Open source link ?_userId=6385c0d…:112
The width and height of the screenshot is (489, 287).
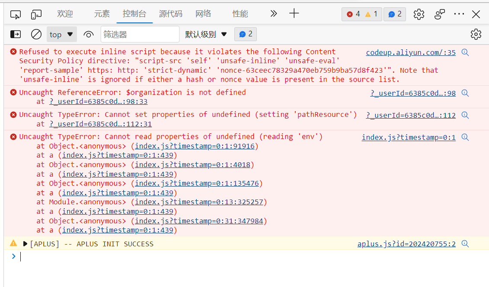[x=411, y=115]
